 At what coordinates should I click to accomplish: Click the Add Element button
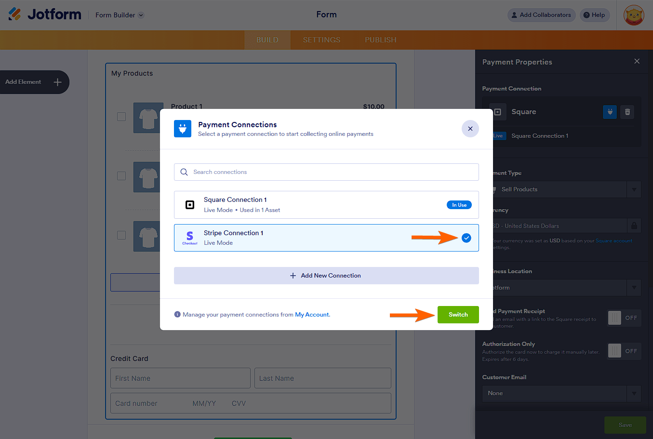click(35, 82)
